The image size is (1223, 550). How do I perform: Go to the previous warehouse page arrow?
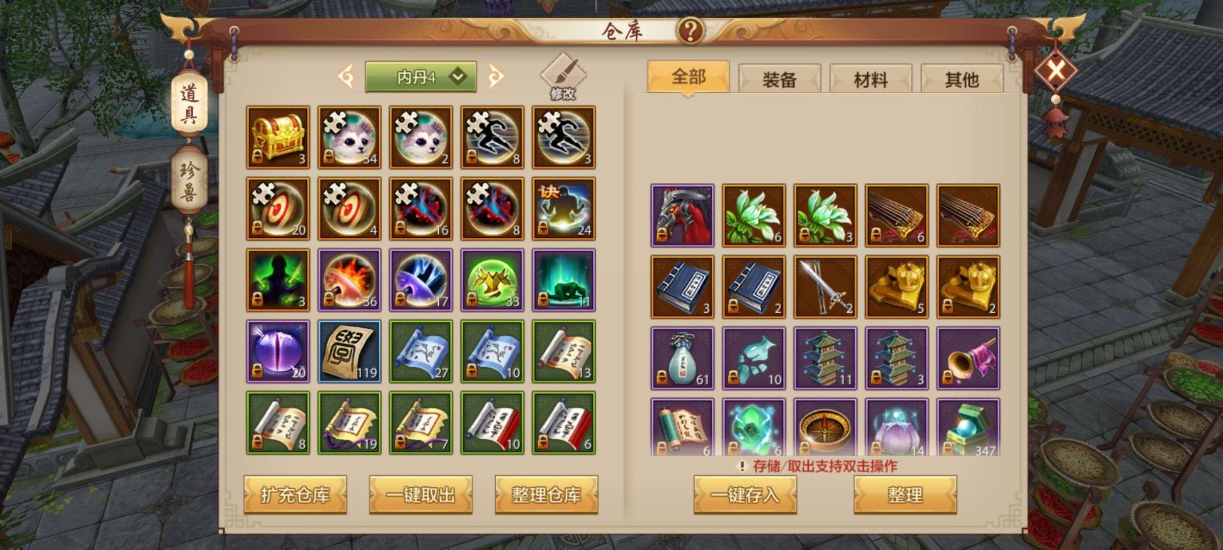click(x=346, y=77)
